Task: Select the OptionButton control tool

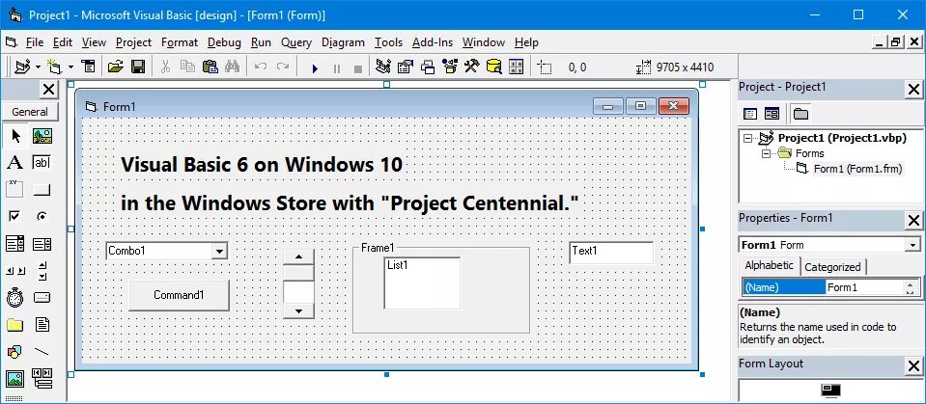Action: (42, 216)
